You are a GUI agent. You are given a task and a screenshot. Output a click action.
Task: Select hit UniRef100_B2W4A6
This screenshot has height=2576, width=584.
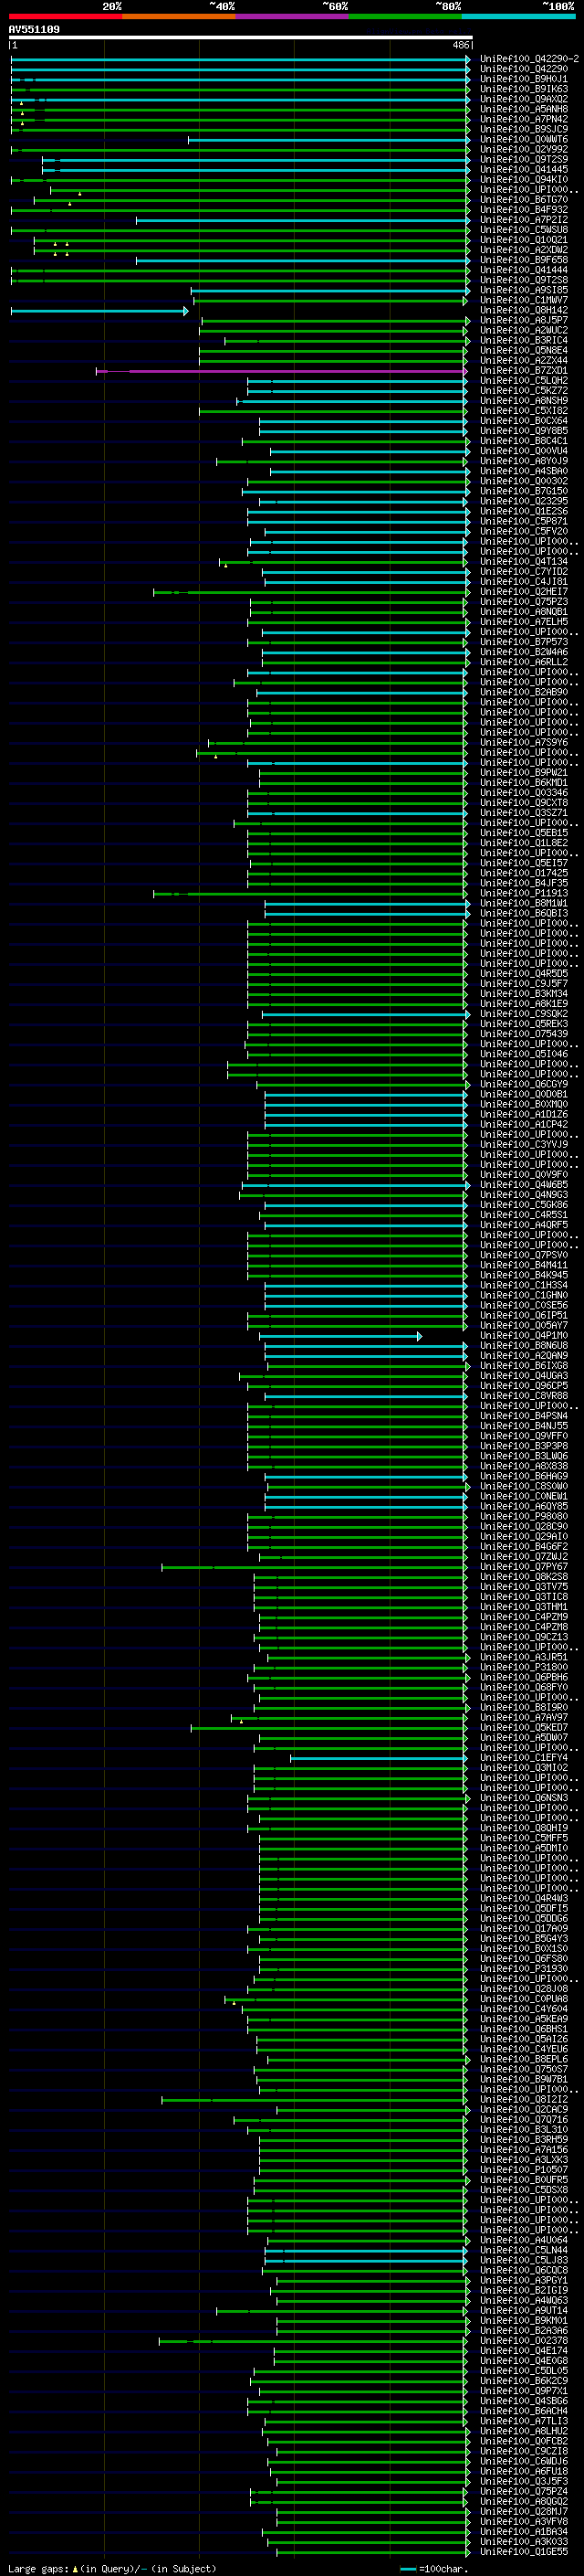coord(523,652)
